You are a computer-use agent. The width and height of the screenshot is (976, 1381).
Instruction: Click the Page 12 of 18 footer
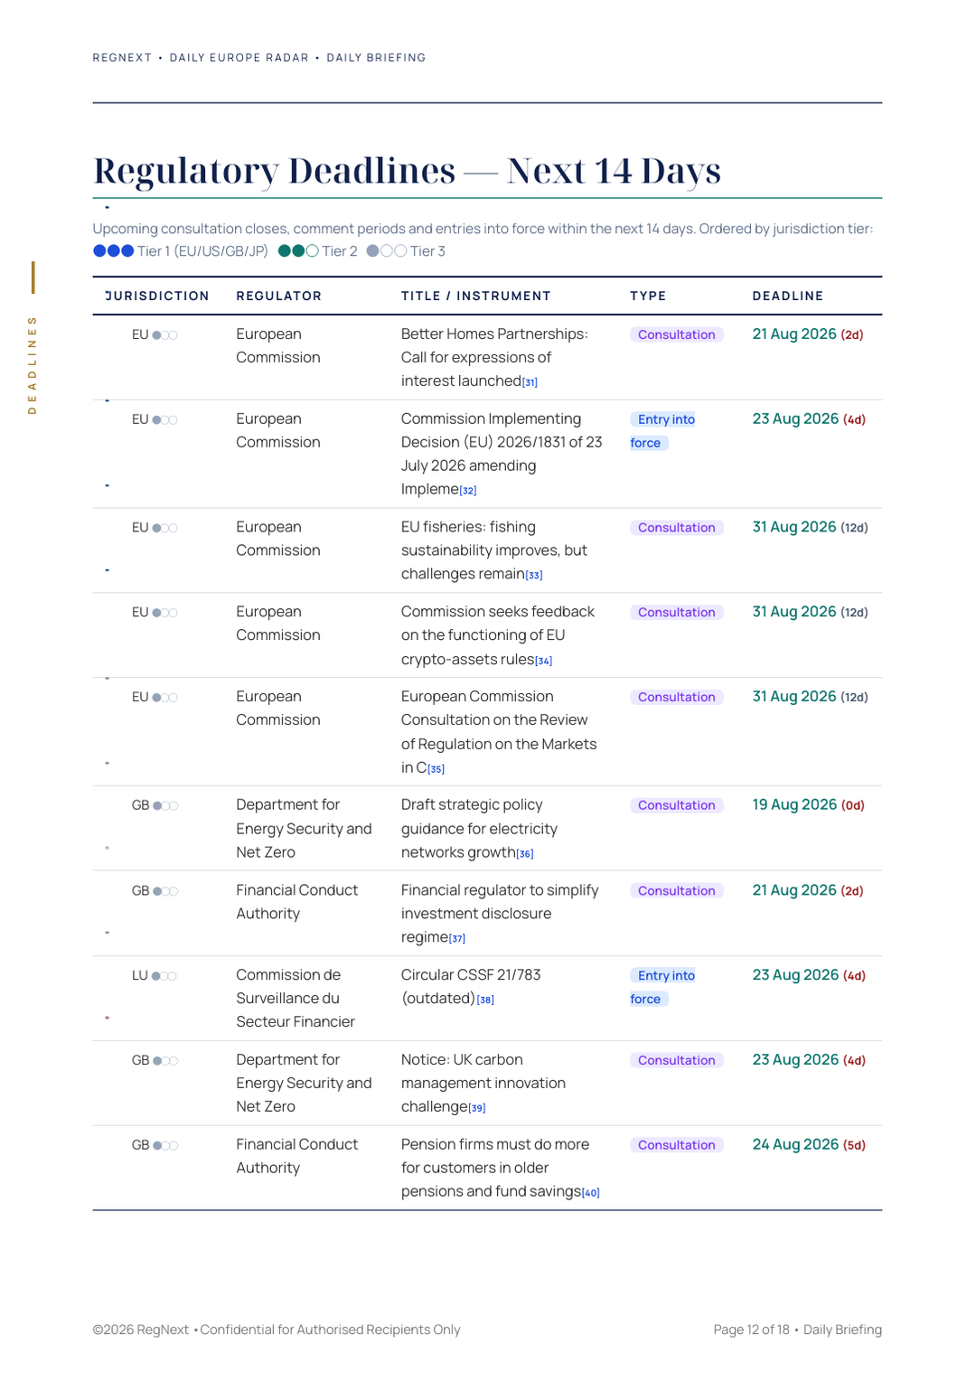coord(797,1329)
